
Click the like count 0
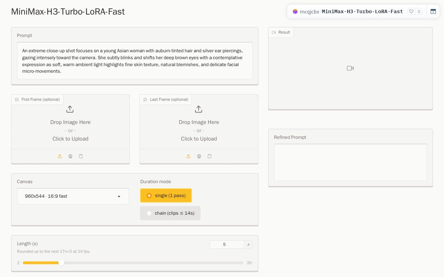click(419, 11)
